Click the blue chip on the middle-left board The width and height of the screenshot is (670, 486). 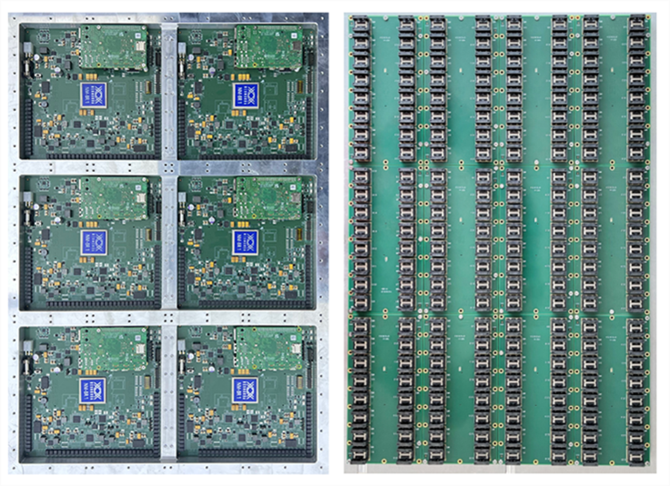coord(95,242)
